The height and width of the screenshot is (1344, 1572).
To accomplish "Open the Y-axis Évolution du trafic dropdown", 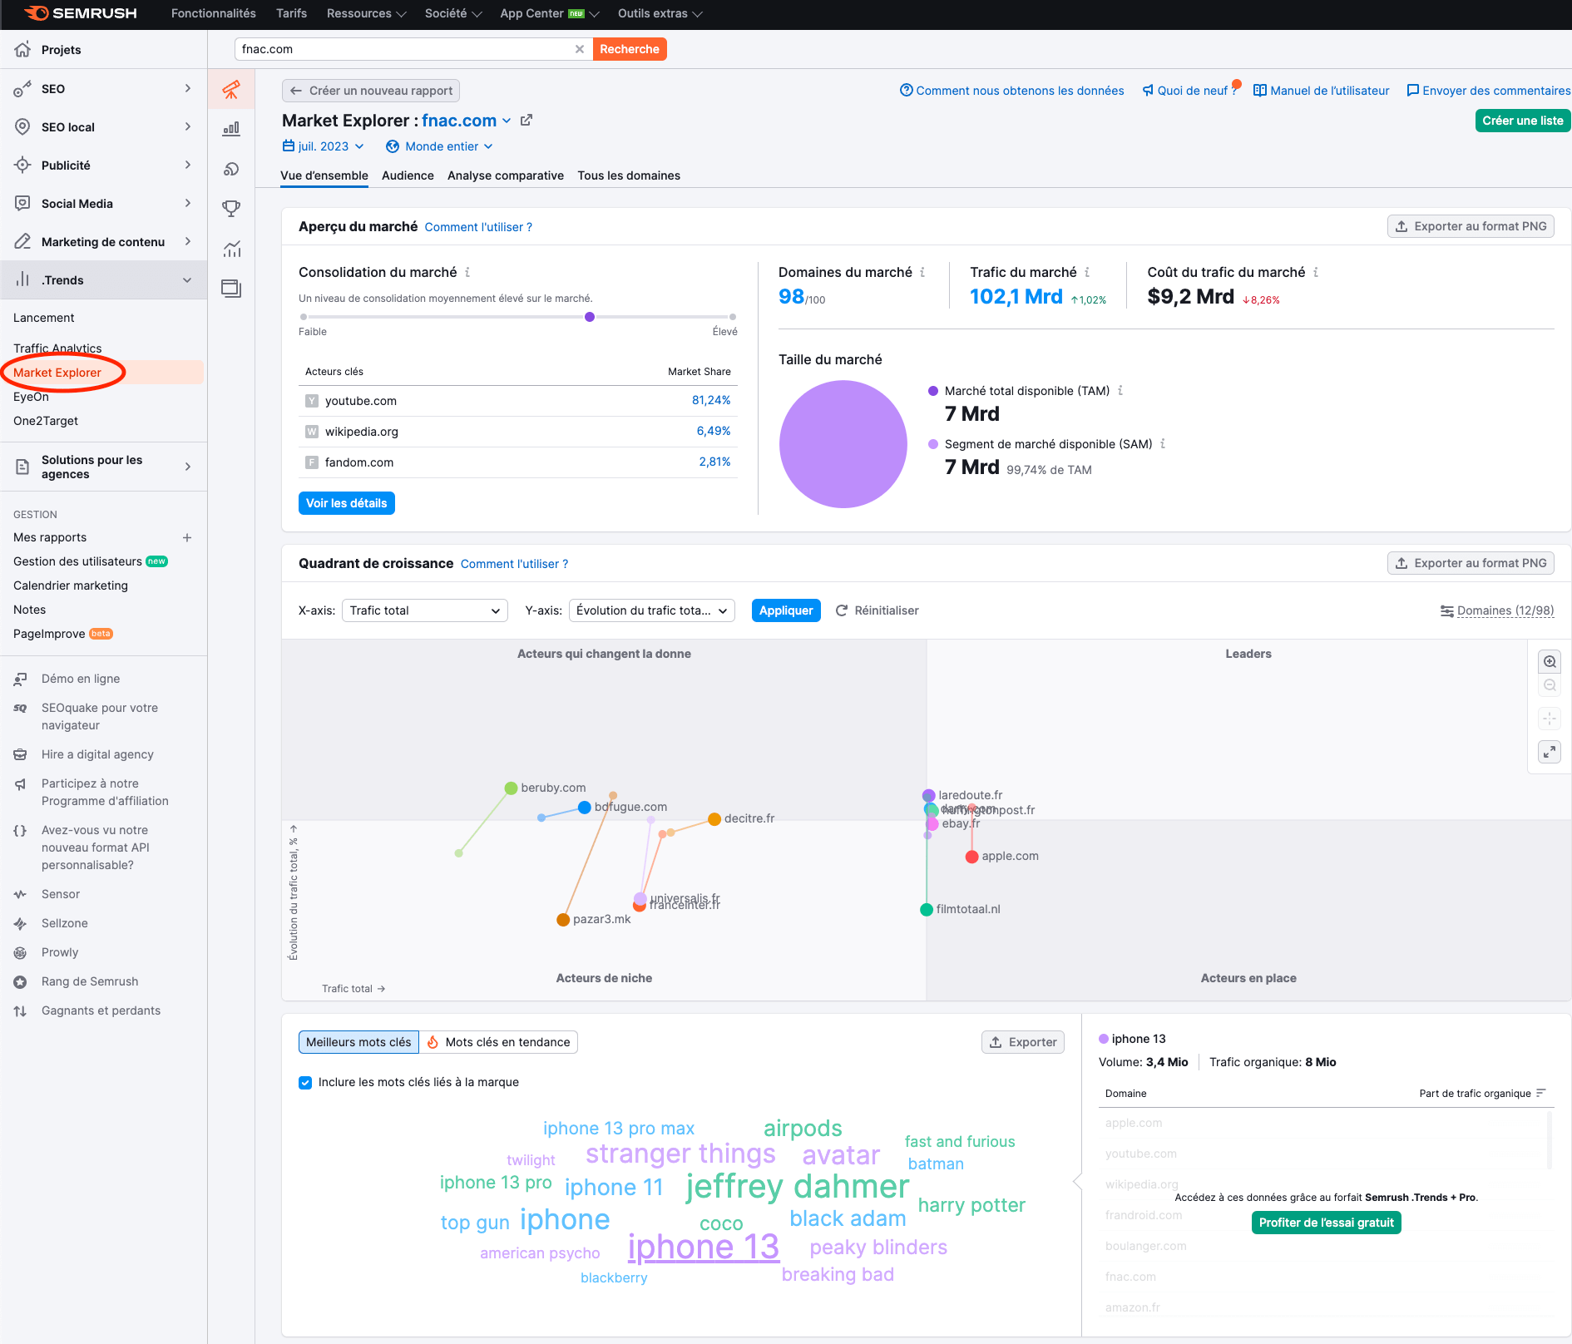I will point(652,610).
